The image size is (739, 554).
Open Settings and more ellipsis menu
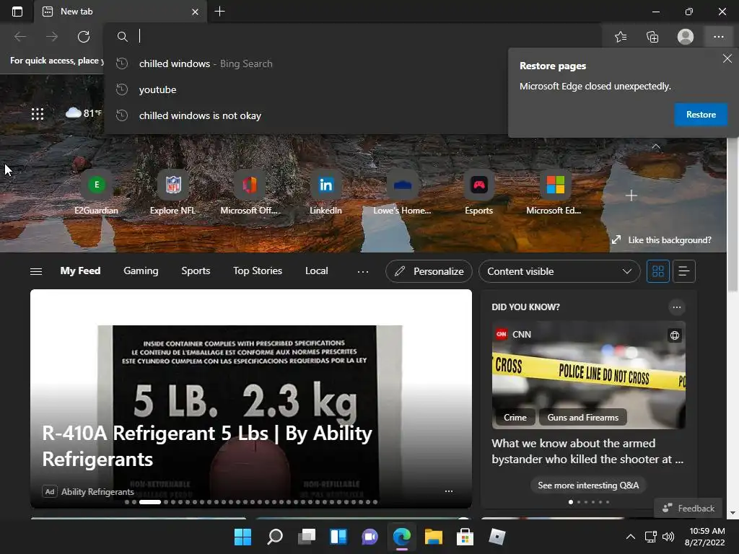(x=718, y=37)
